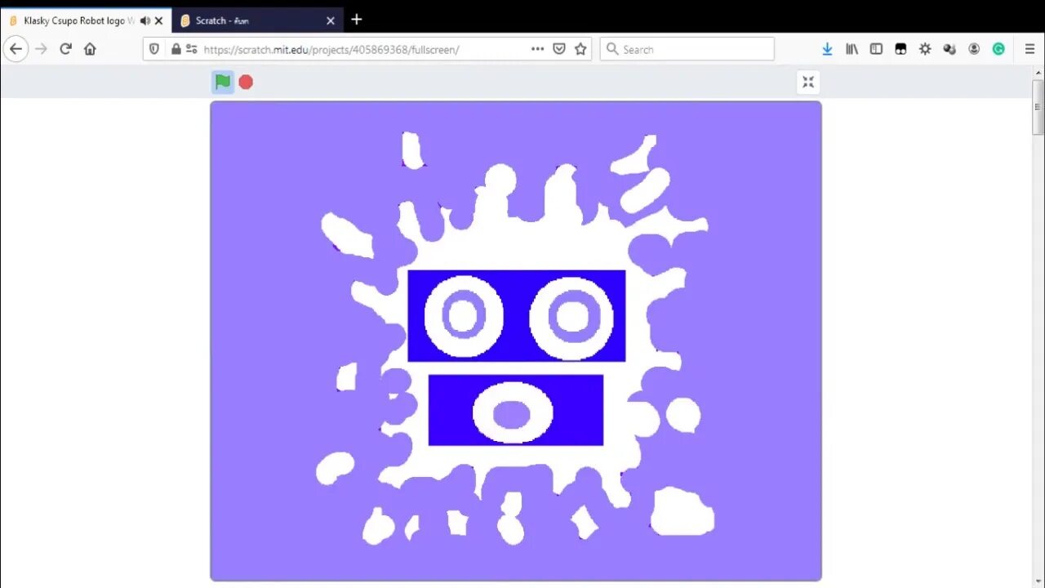Click the red stop button
This screenshot has height=588, width=1045.
click(x=246, y=82)
